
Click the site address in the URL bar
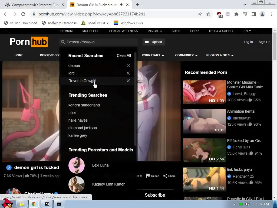[92, 14]
